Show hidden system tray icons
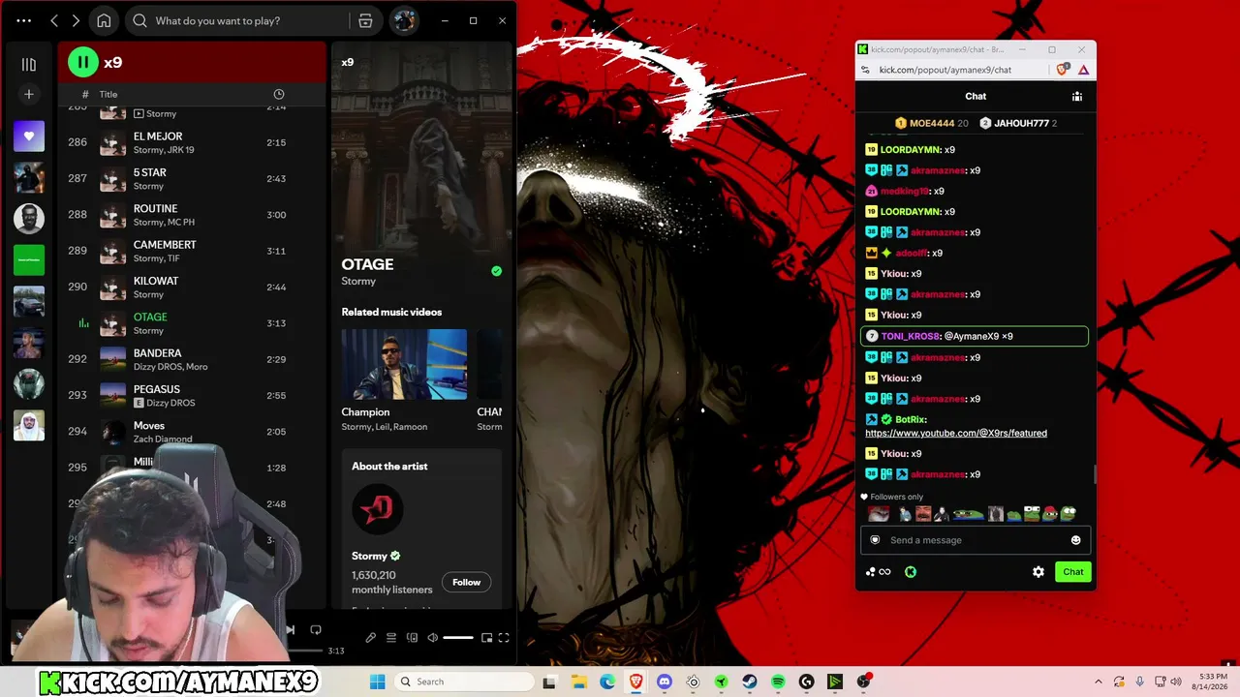The image size is (1240, 697). [1098, 682]
